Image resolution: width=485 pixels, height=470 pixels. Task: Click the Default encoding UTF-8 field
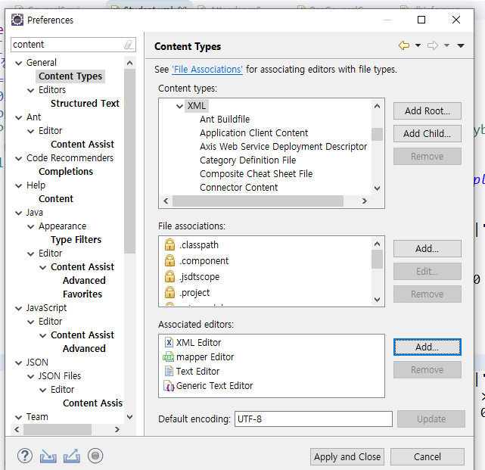tap(313, 419)
